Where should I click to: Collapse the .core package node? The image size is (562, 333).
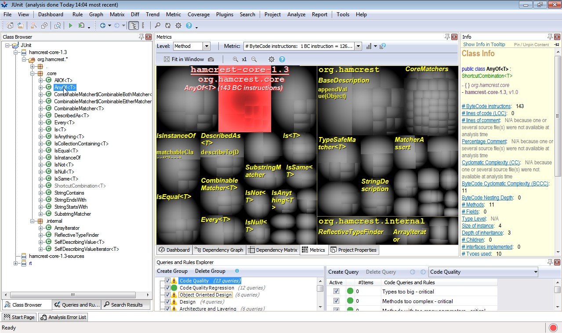click(x=33, y=73)
